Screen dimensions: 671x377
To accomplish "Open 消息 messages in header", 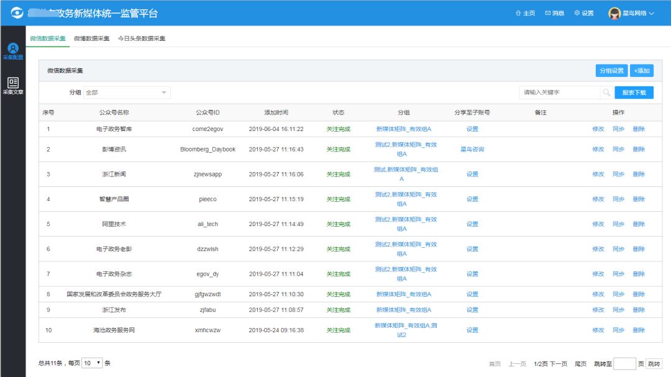I will tap(554, 13).
